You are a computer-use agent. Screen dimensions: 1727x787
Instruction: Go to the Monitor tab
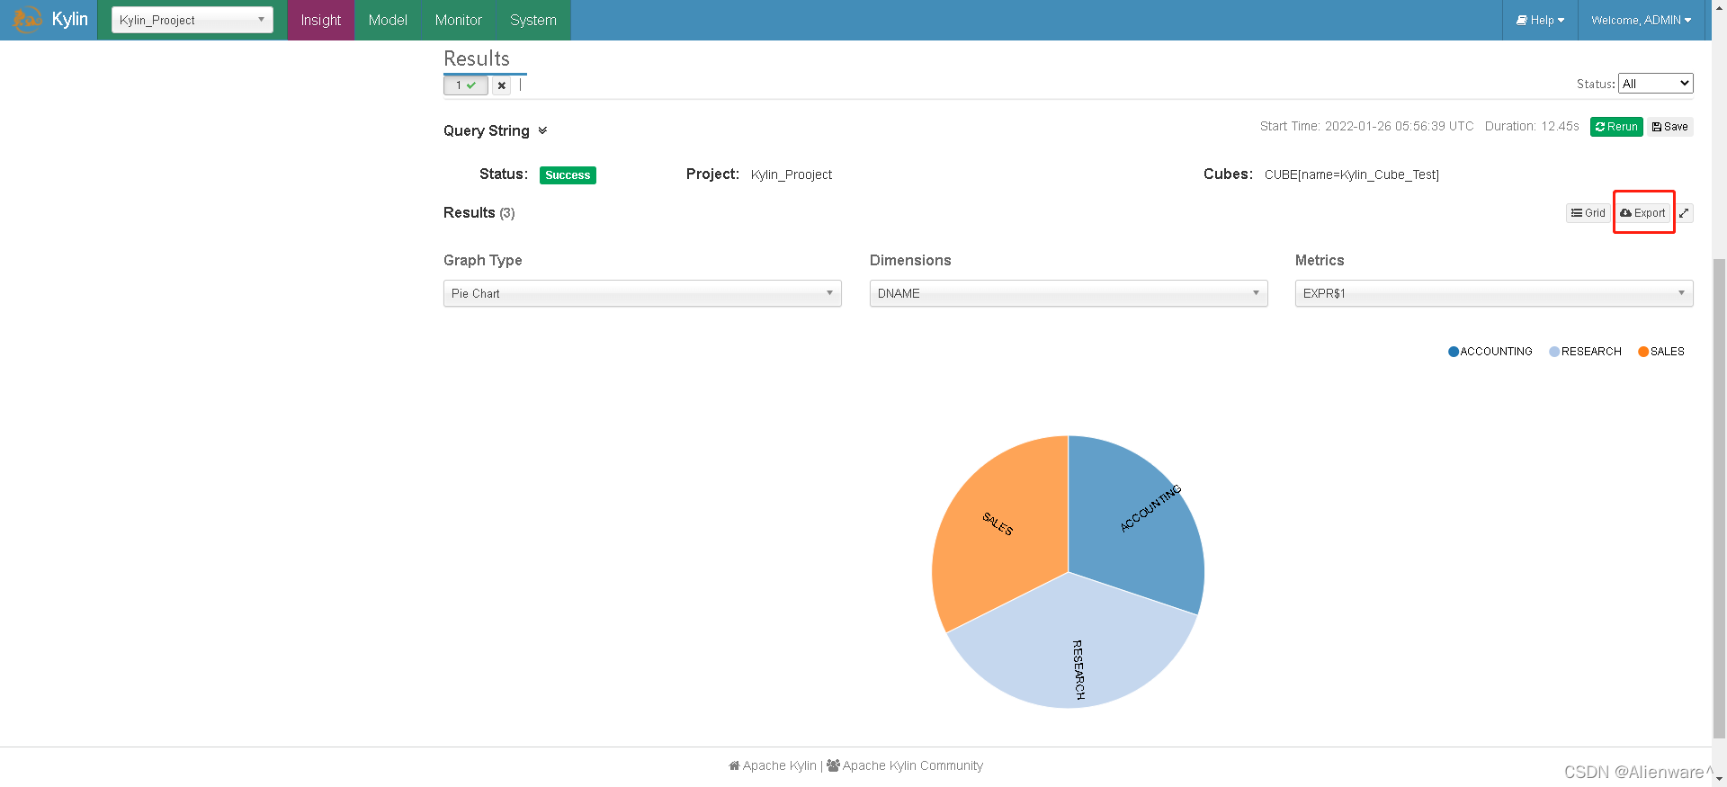(459, 20)
